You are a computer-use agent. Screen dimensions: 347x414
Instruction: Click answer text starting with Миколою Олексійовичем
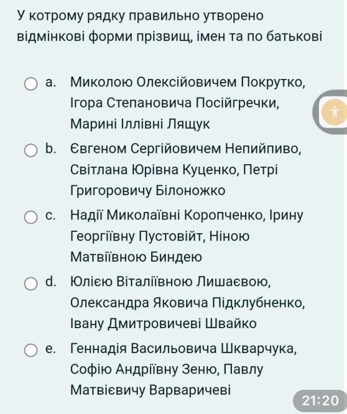tap(188, 103)
